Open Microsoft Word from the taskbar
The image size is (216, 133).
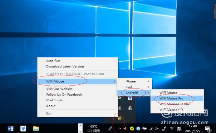(x=11, y=129)
